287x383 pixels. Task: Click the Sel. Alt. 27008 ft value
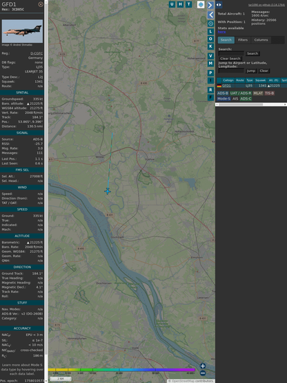[x=36, y=176]
